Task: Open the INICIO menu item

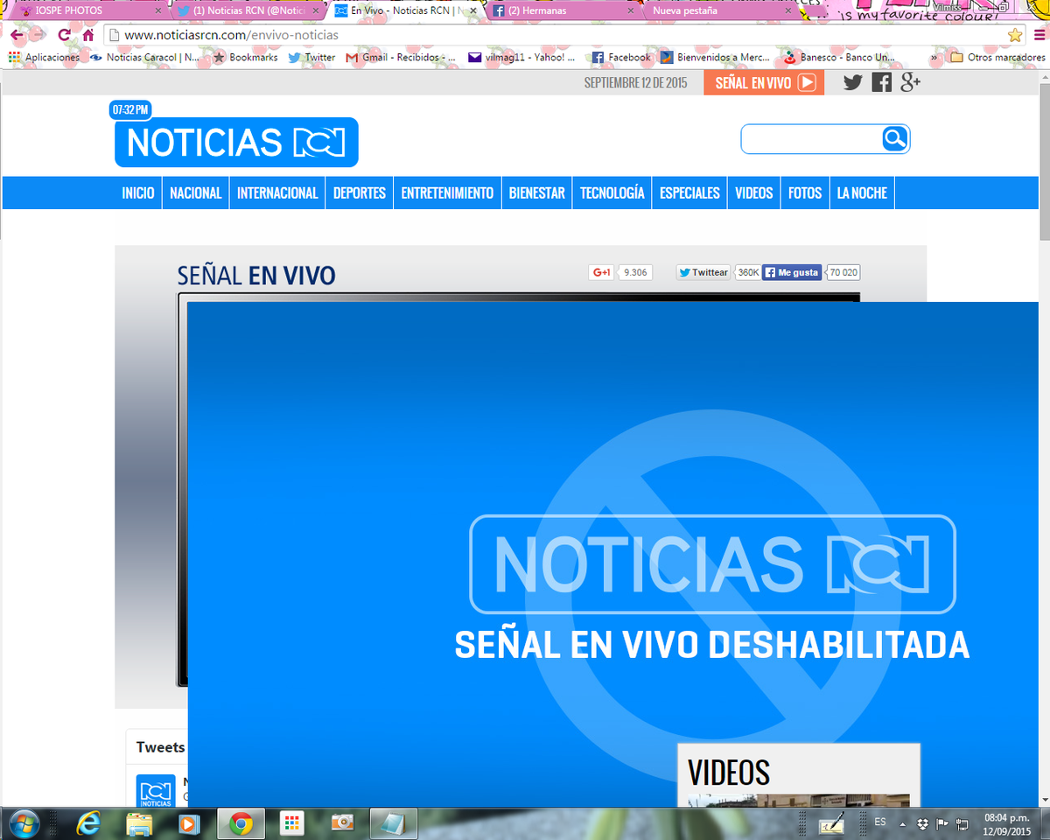Action: click(138, 192)
